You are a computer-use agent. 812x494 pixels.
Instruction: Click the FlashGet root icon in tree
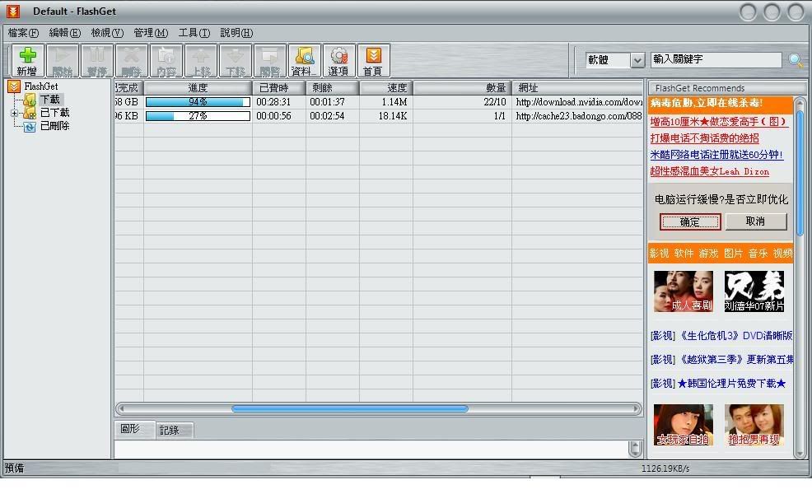[x=14, y=86]
